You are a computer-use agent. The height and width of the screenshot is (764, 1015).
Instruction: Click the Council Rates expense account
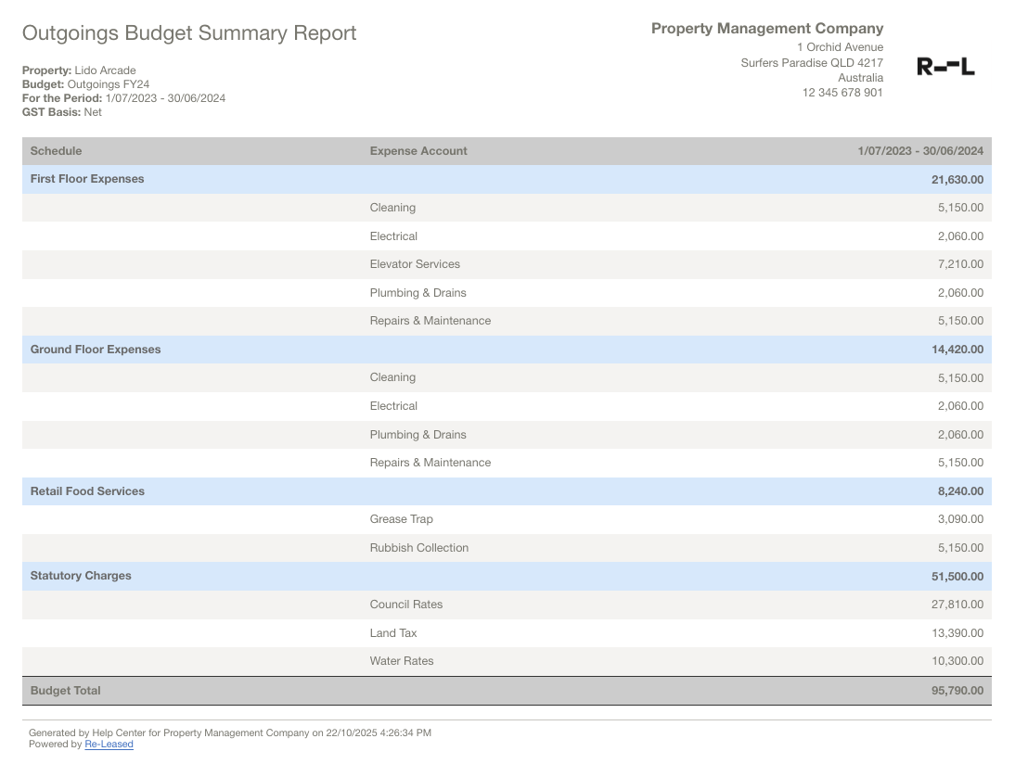tap(405, 605)
